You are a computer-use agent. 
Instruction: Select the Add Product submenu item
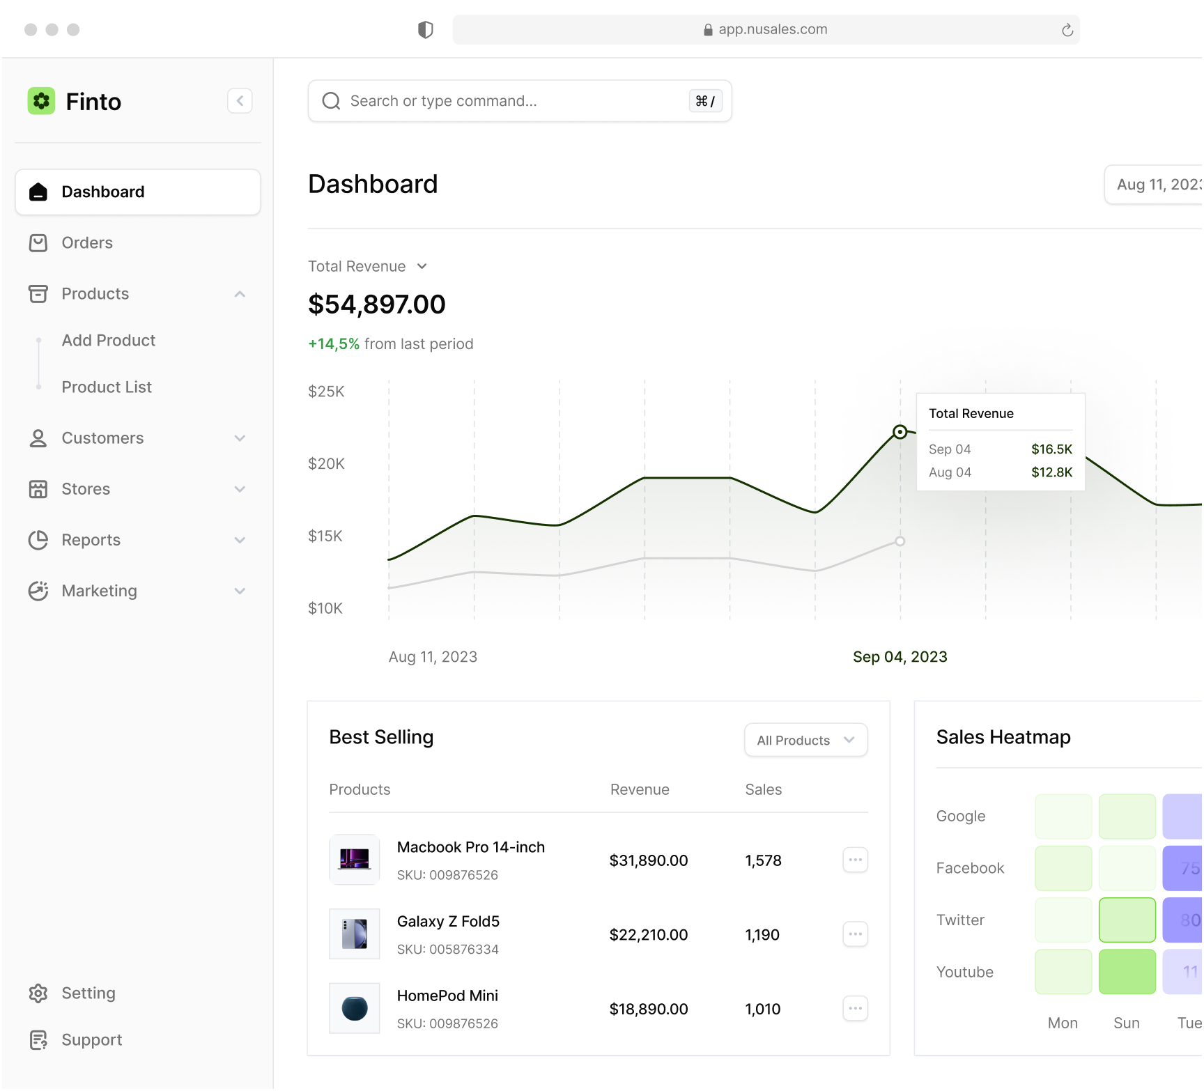coord(109,340)
